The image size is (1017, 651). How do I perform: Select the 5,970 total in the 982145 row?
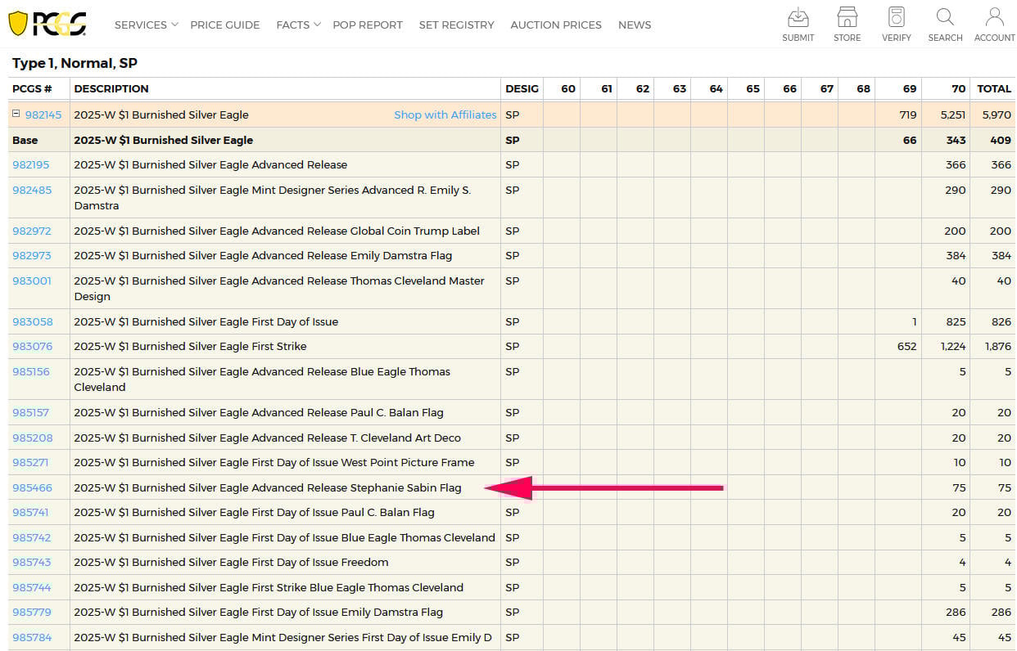click(x=997, y=114)
